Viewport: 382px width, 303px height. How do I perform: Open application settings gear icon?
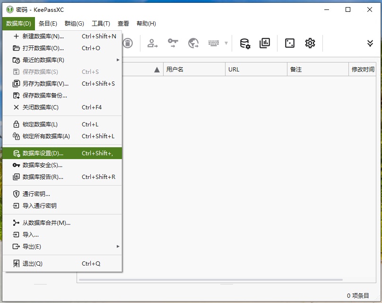[310, 43]
